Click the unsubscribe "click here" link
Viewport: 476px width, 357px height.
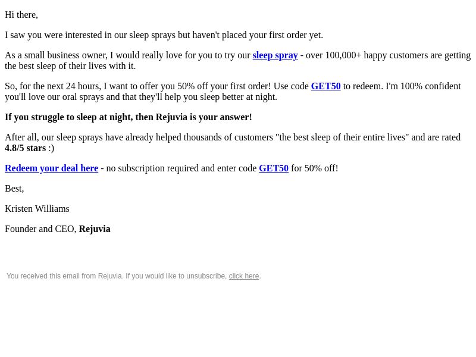[x=244, y=276]
